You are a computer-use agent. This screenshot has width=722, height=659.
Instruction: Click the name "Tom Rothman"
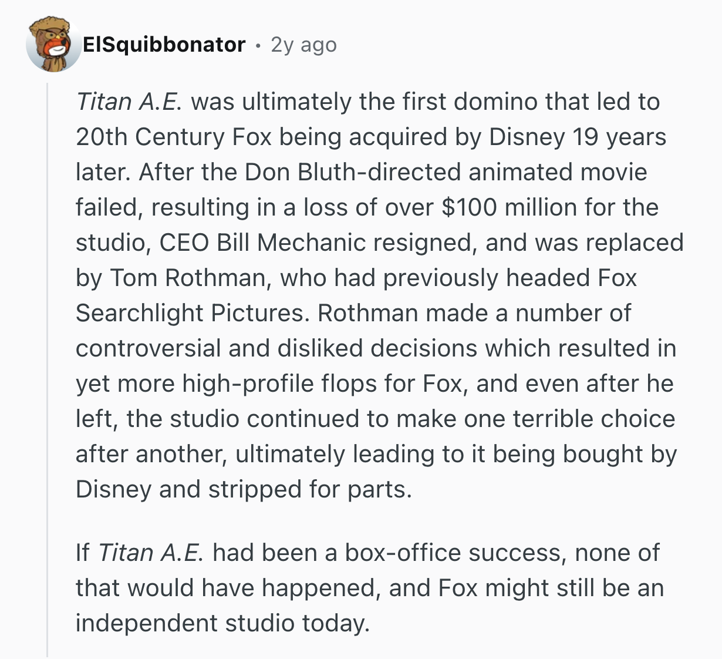click(x=191, y=278)
